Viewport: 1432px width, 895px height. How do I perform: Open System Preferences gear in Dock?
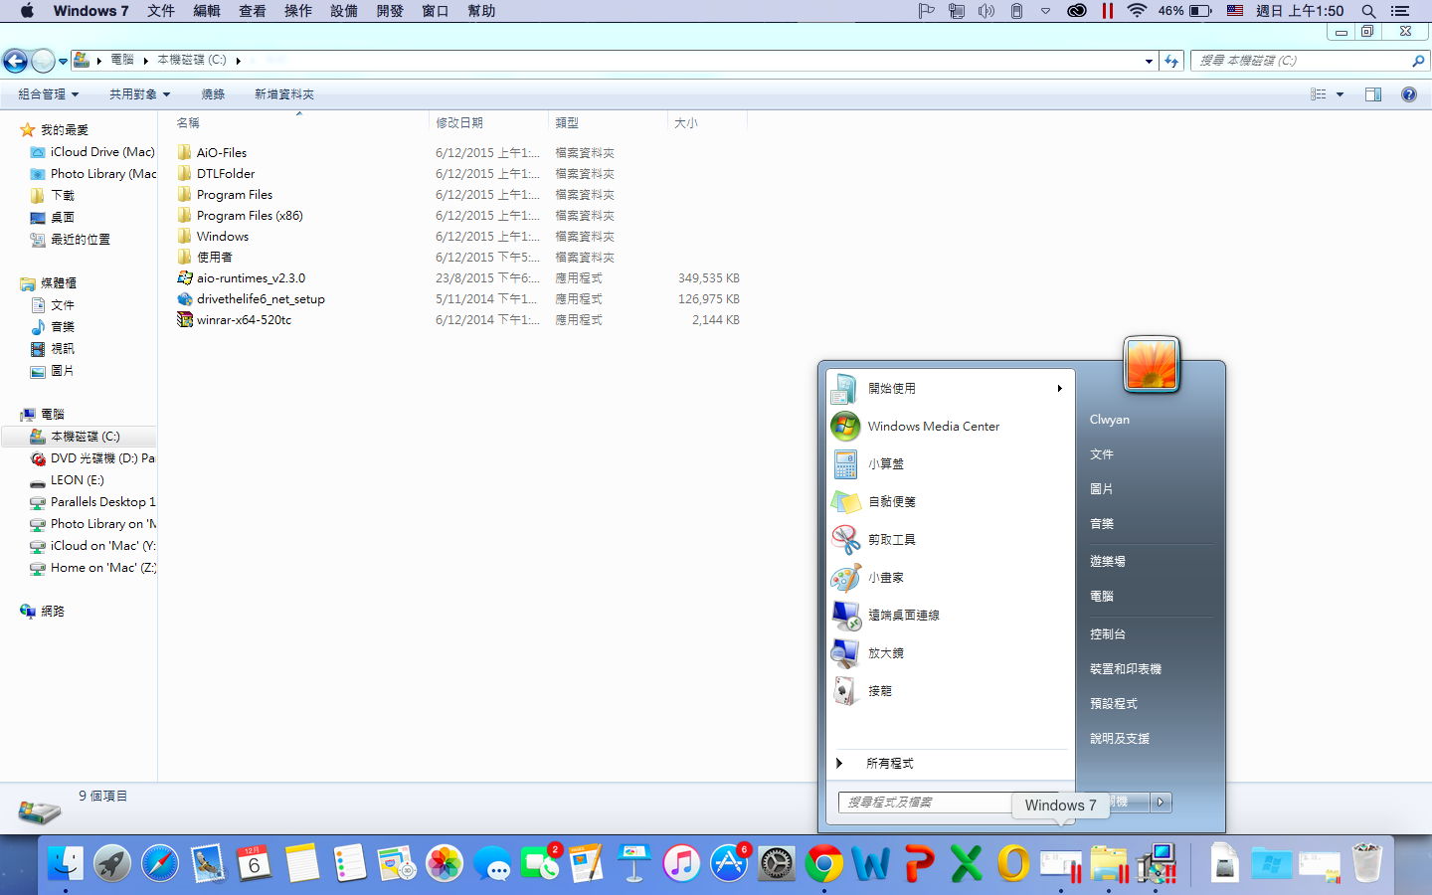[x=777, y=863]
